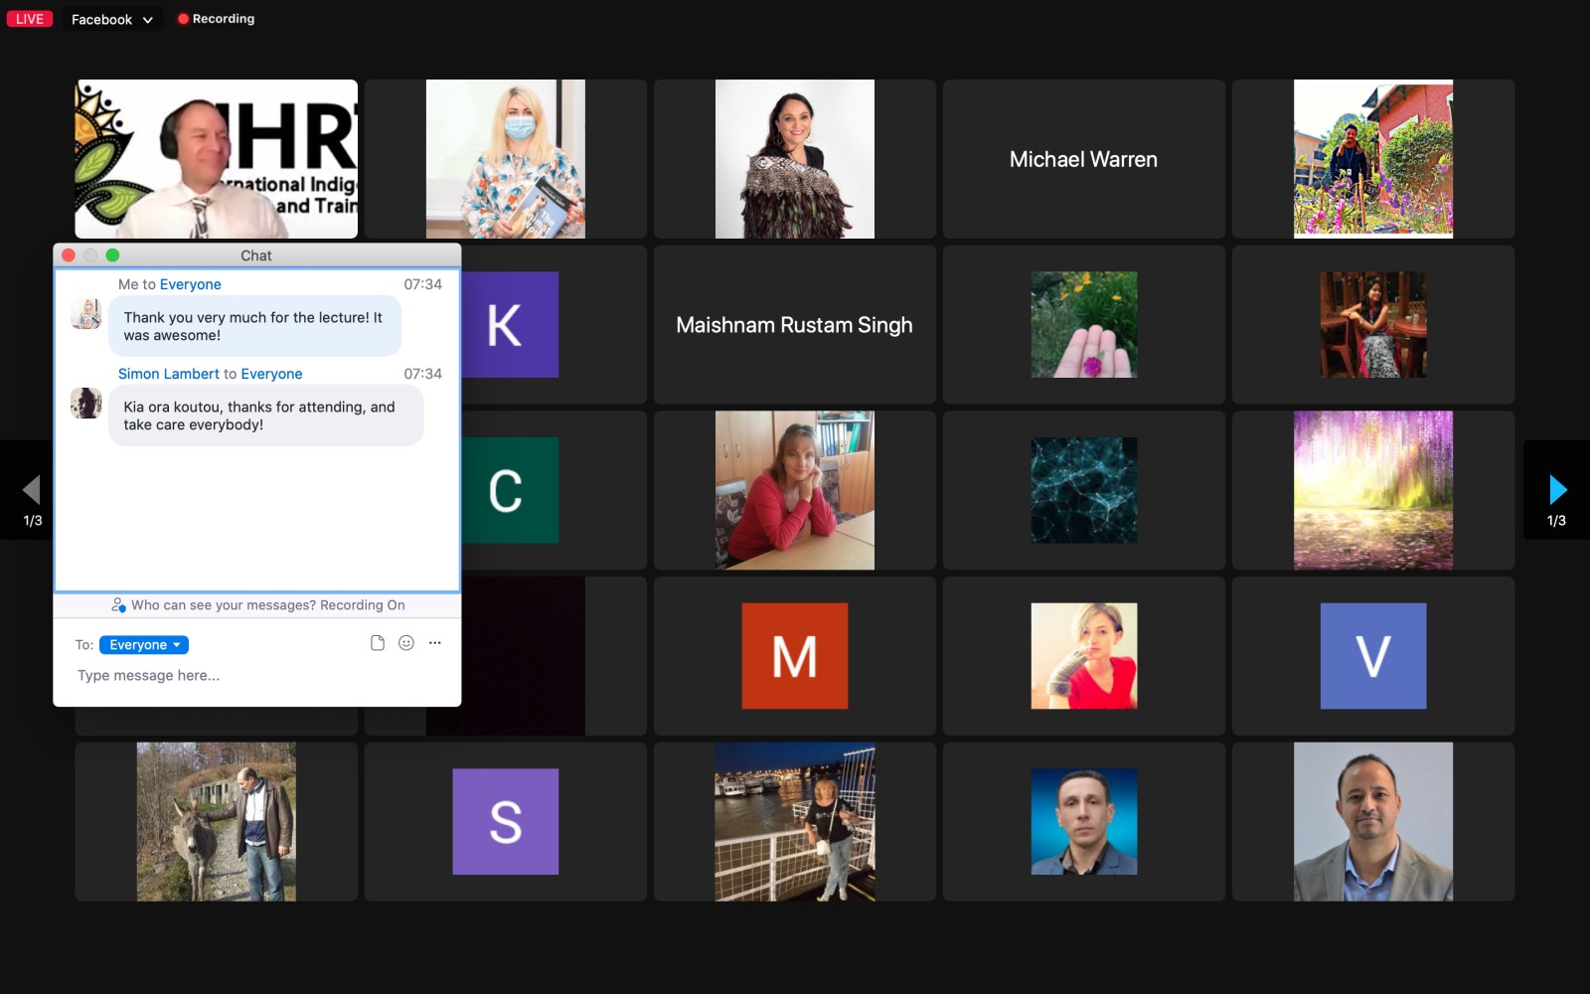Go to next page of participants
Image resolution: width=1590 pixels, height=994 pixels.
pyautogui.click(x=1556, y=490)
